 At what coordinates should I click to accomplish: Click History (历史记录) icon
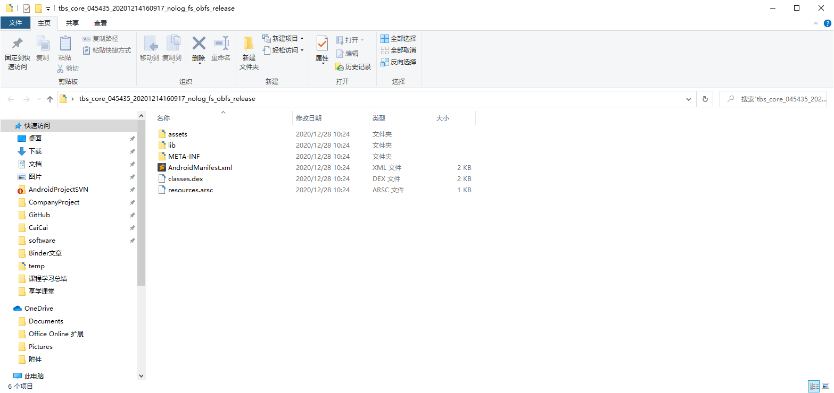pyautogui.click(x=340, y=67)
